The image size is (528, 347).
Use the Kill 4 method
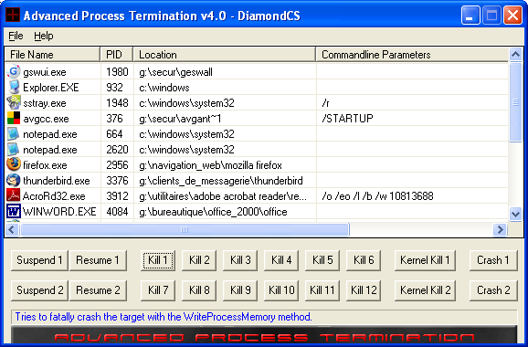pyautogui.click(x=281, y=260)
